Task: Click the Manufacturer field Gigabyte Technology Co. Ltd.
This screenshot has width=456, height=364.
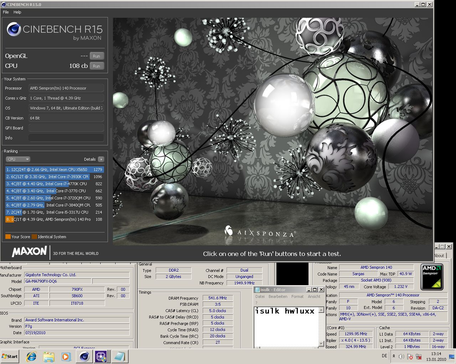Action: tap(77, 275)
